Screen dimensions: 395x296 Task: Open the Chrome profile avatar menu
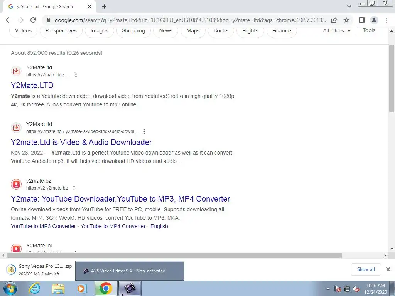[x=374, y=20]
